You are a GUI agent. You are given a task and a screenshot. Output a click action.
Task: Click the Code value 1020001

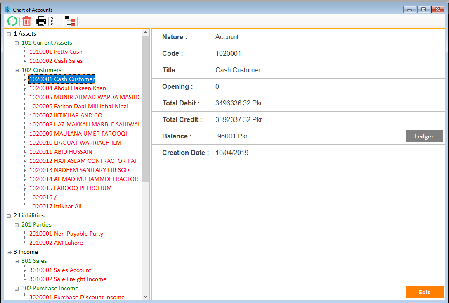228,53
